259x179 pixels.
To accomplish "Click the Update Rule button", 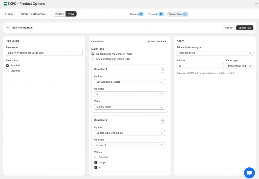I will 245,28.
